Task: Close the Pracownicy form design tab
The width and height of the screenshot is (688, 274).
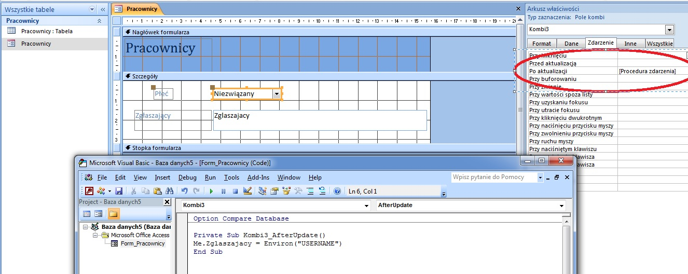Action: click(x=518, y=9)
